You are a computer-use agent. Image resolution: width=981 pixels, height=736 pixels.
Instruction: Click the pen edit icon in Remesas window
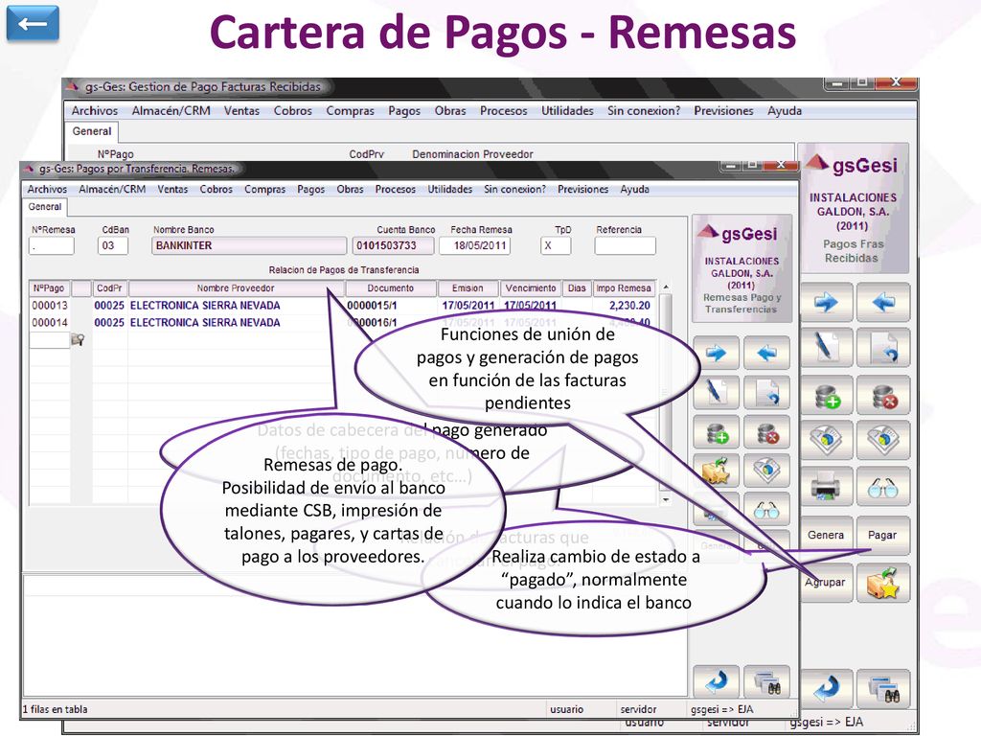point(717,392)
